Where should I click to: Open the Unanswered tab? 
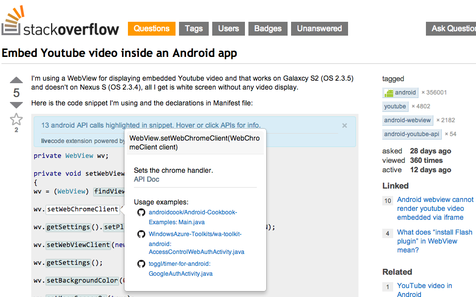pyautogui.click(x=319, y=29)
